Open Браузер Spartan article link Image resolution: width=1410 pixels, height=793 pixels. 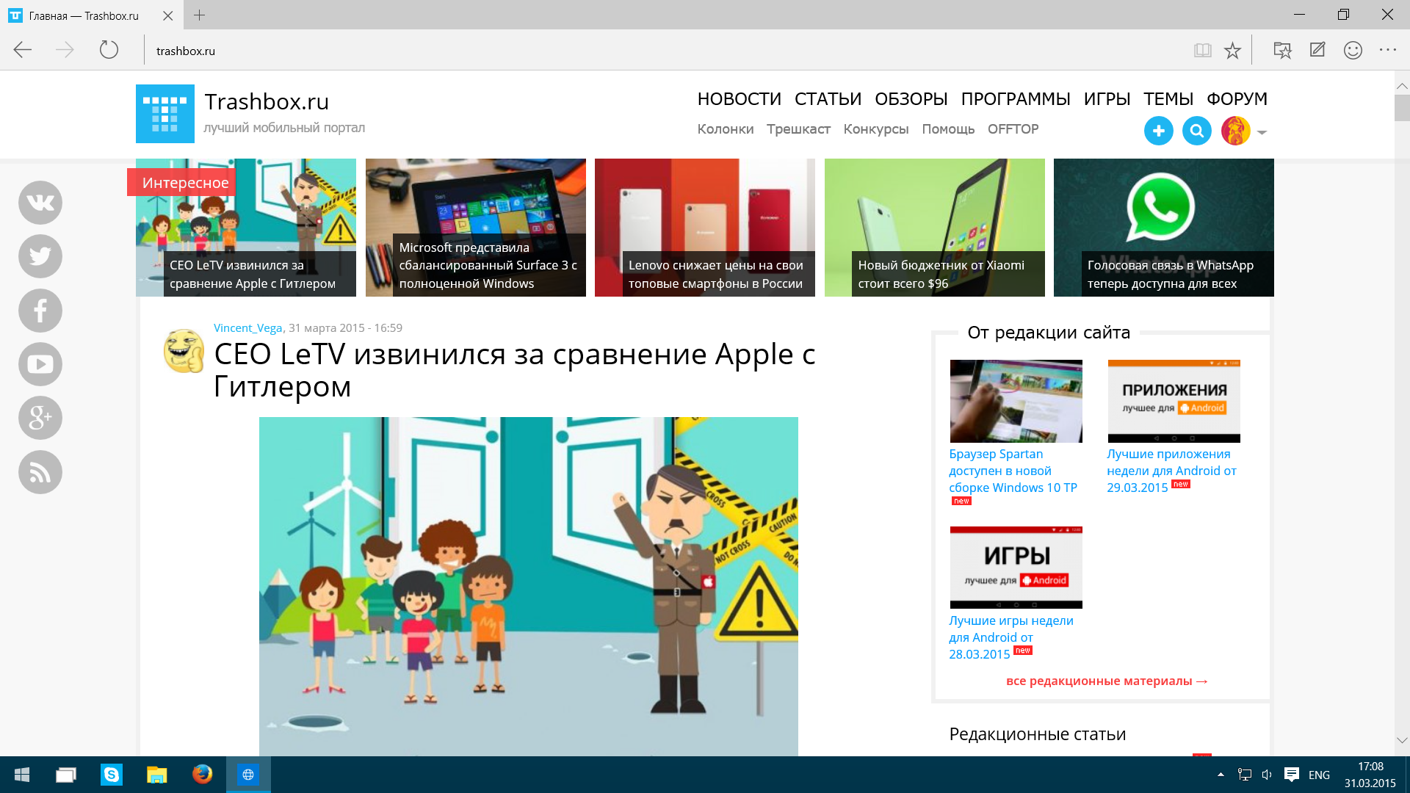(1013, 471)
